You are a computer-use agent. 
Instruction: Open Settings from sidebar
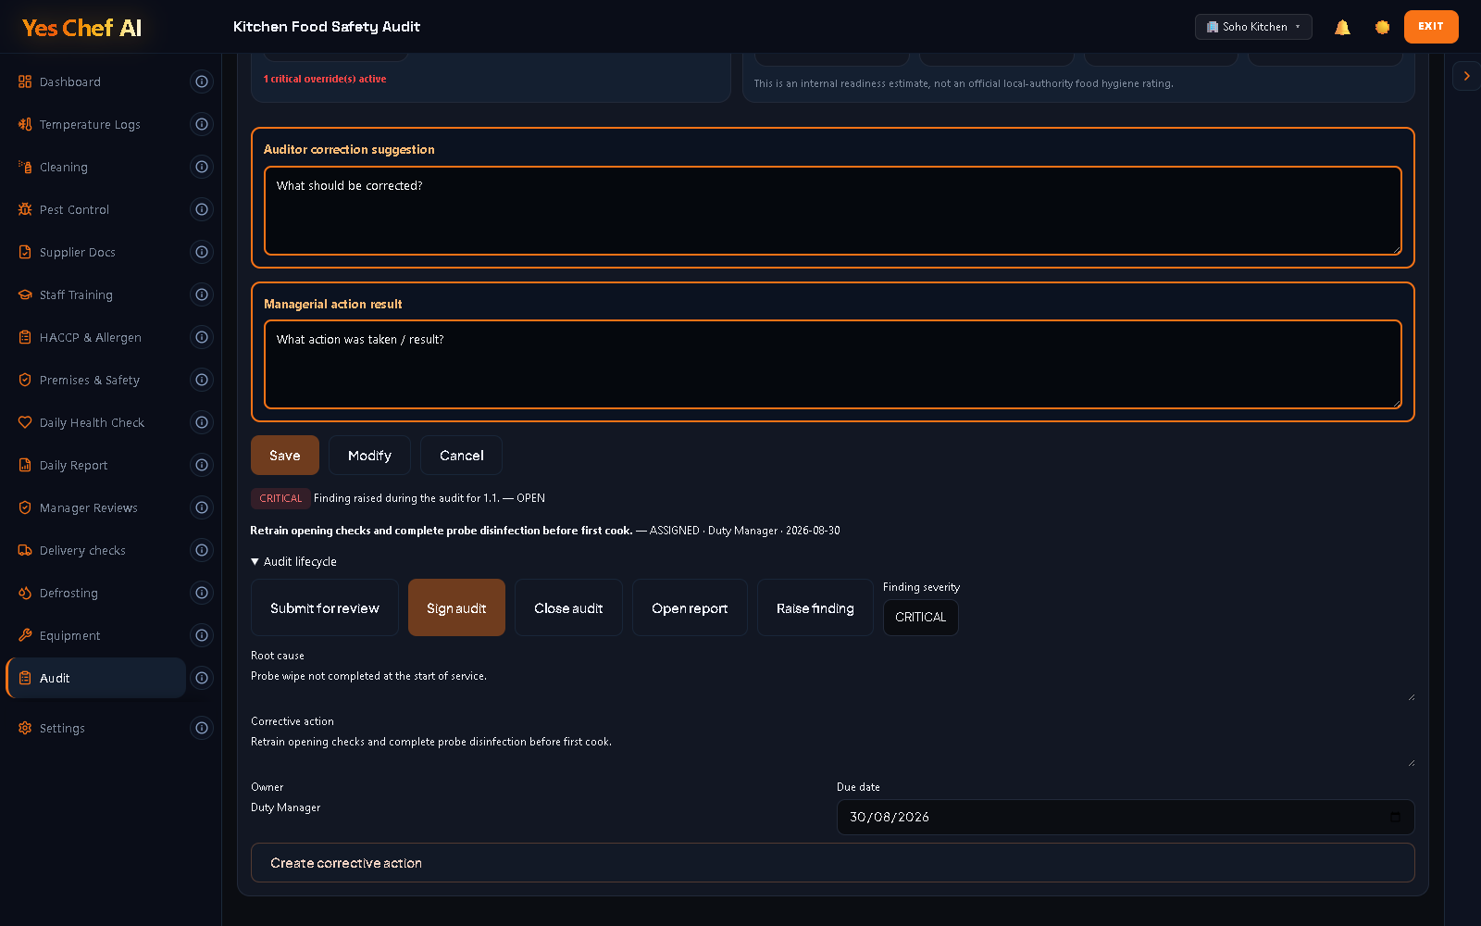(x=96, y=728)
